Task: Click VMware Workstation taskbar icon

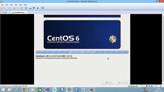Action: pyautogui.click(x=69, y=90)
